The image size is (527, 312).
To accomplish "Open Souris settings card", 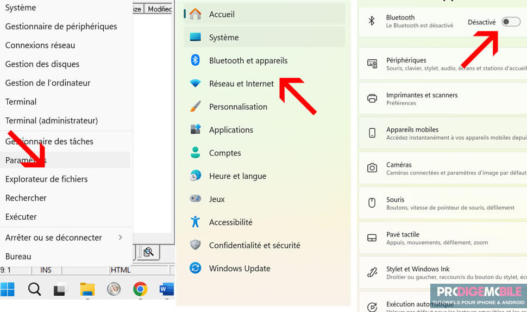I will (x=443, y=203).
